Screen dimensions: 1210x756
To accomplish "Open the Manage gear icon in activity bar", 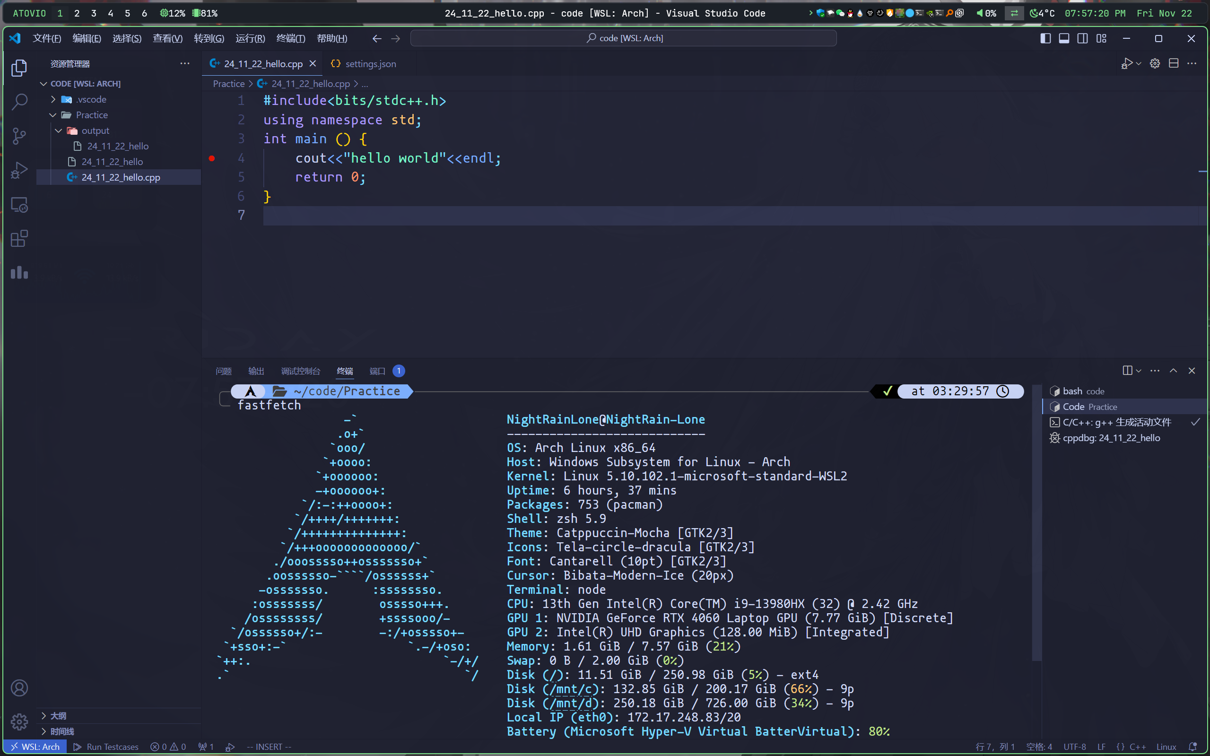I will pyautogui.click(x=19, y=721).
